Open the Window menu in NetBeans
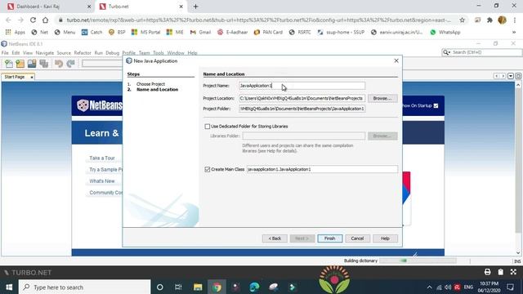 (176, 52)
